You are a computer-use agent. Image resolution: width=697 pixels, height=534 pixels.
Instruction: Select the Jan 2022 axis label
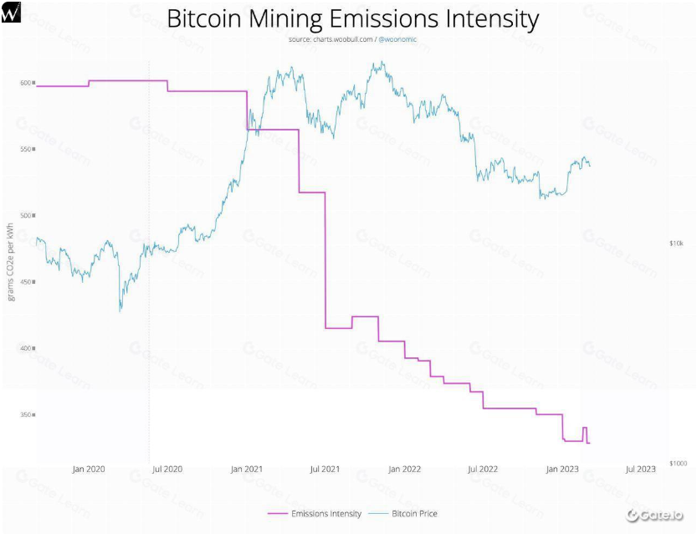[404, 469]
